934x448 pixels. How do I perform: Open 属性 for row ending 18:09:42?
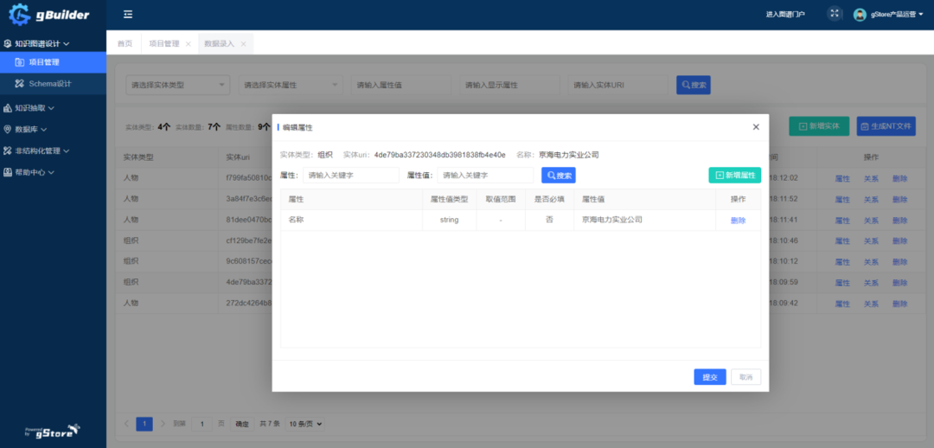[842, 304]
